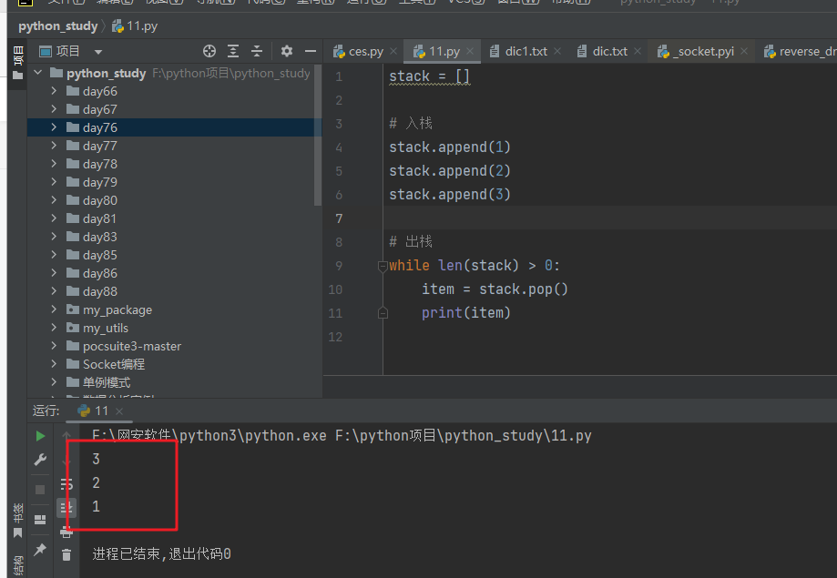This screenshot has width=837, height=578.
Task: Click 11.py in the breadcrumb
Action: [x=135, y=26]
